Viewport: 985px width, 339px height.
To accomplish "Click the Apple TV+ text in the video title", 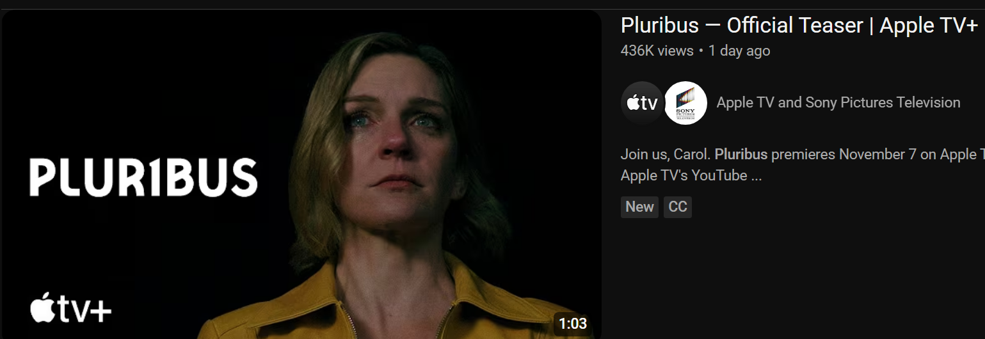I will pos(929,26).
